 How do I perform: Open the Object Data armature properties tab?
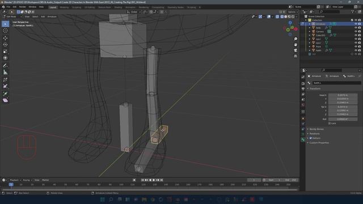pos(303,134)
